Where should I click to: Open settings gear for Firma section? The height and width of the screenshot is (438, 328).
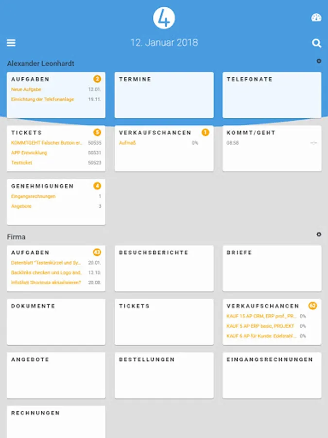[x=319, y=235]
